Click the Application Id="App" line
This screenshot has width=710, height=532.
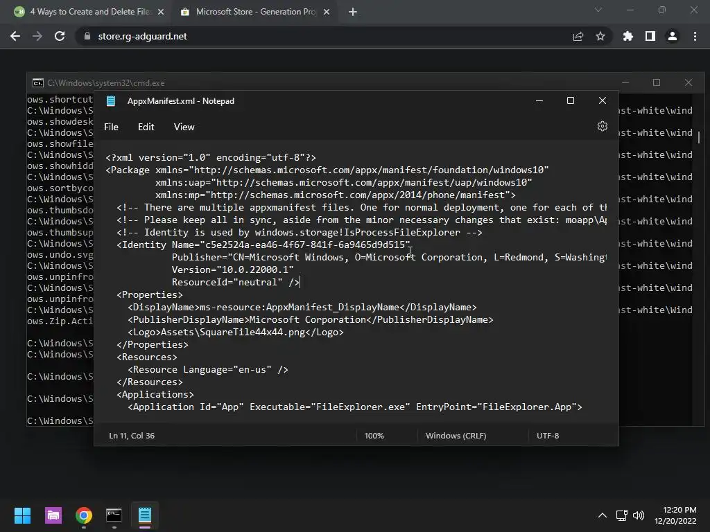tap(355, 407)
